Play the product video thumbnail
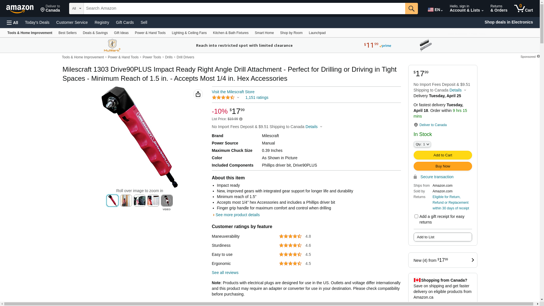The height and width of the screenshot is (306, 544). click(x=167, y=201)
